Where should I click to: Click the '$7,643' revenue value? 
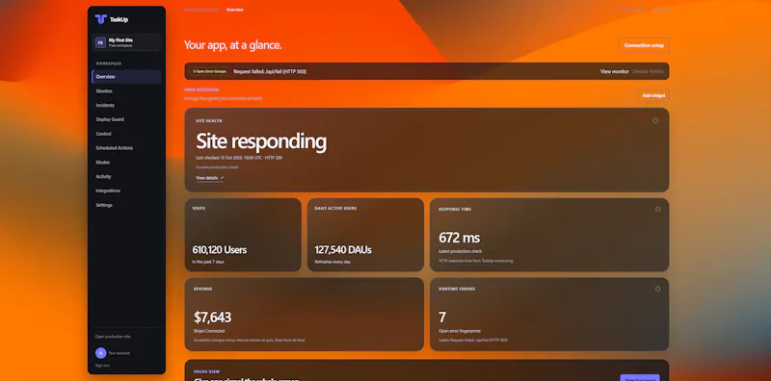coord(212,317)
